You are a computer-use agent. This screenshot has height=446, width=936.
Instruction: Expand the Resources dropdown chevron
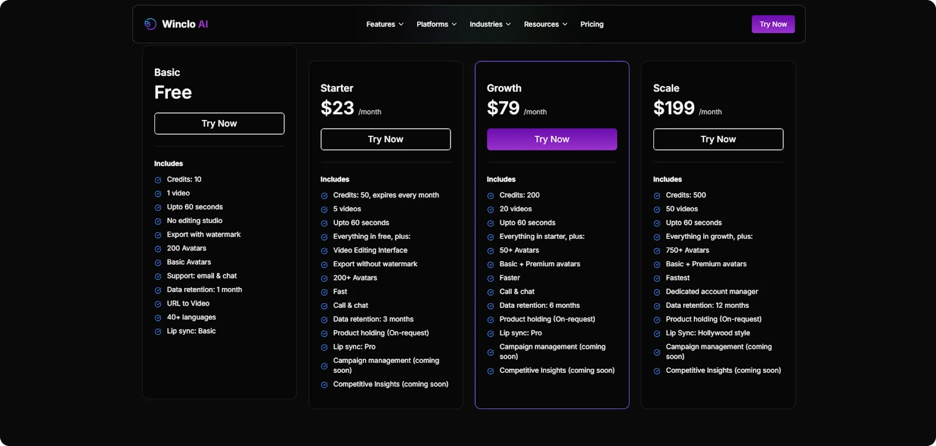[565, 25]
